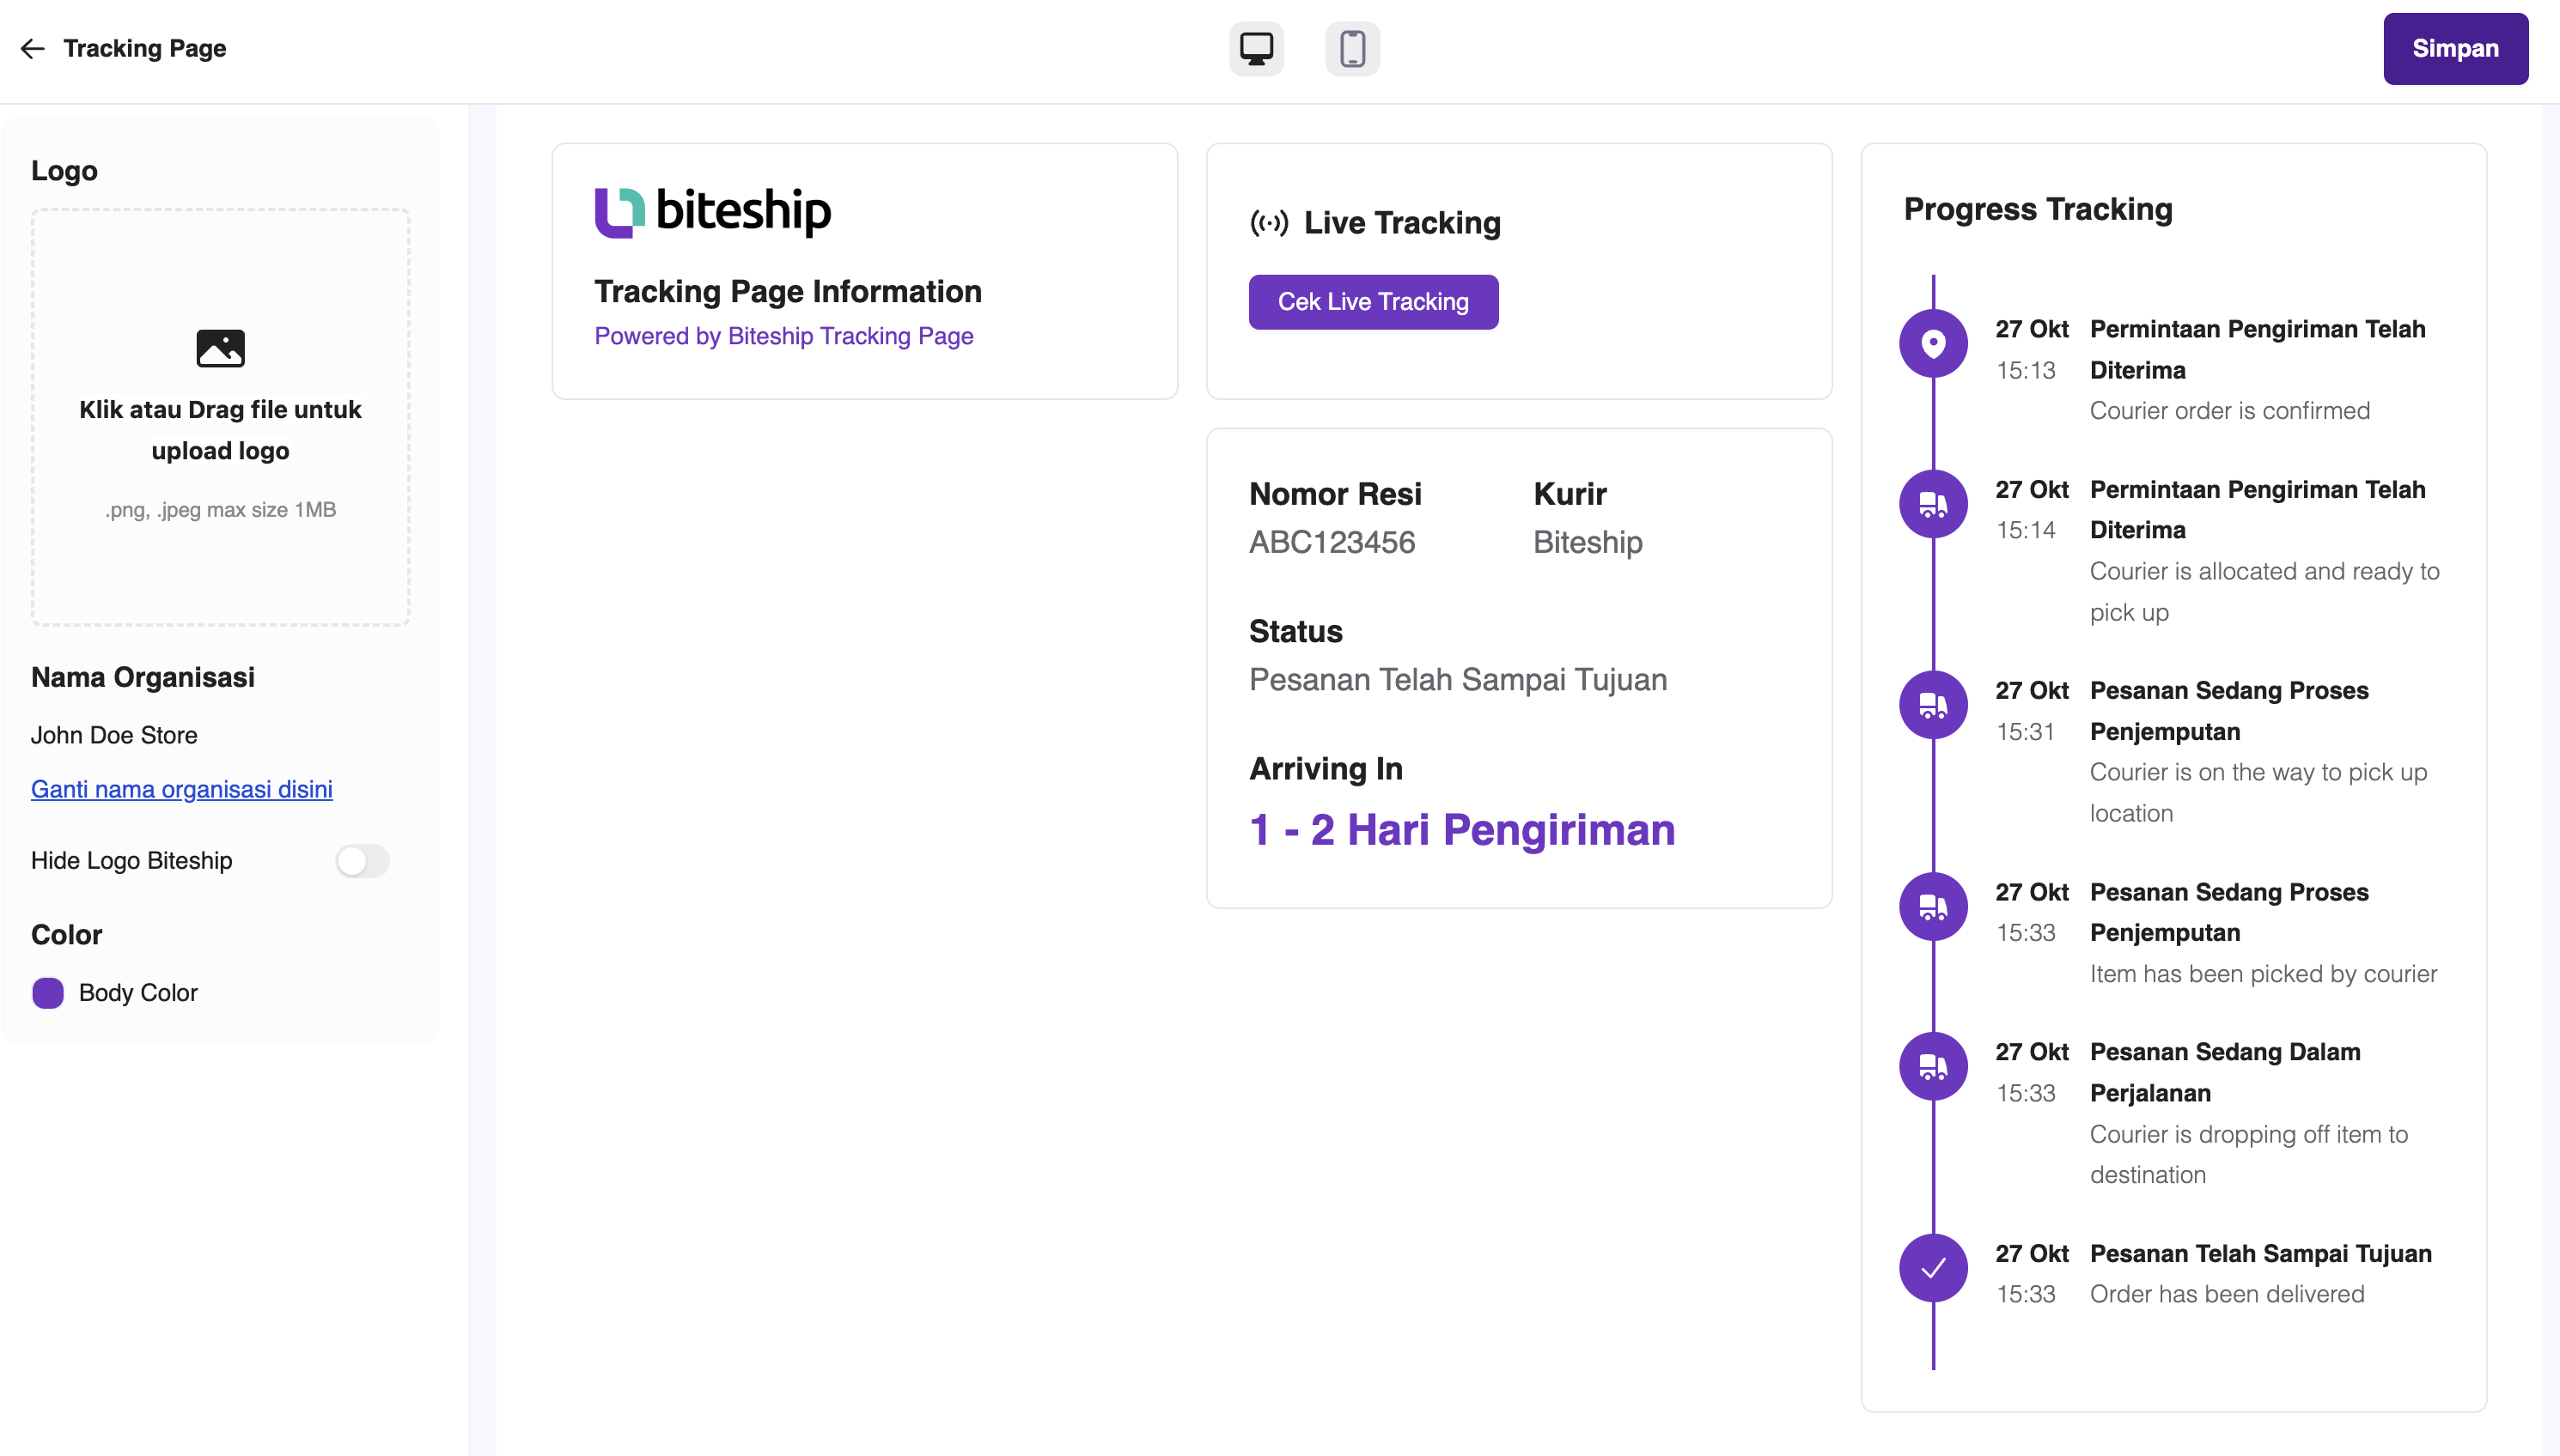
Task: Click the back arrow beside Tracking Page
Action: [33, 48]
